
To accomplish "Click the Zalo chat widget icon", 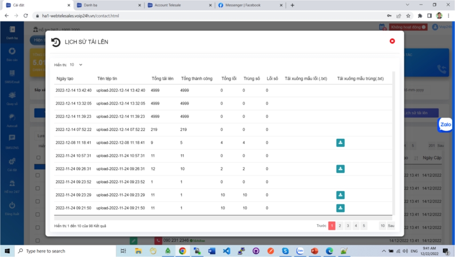I will (x=445, y=125).
